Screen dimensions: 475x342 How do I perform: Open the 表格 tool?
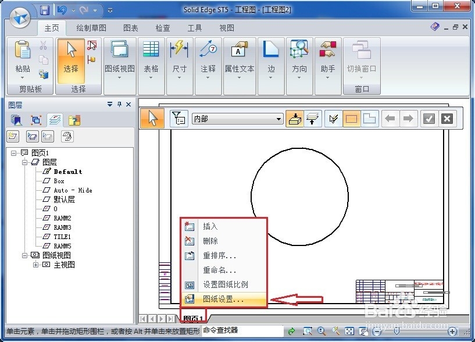[151, 61]
